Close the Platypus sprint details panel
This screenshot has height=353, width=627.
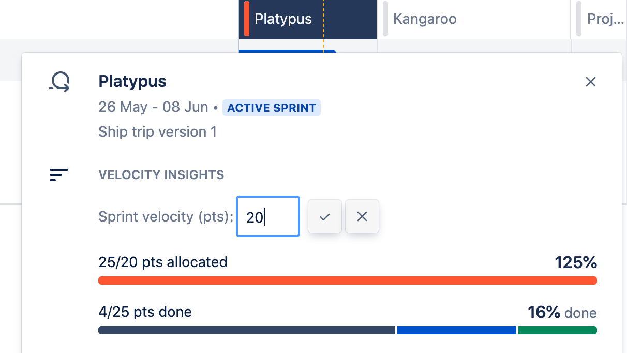(x=590, y=82)
